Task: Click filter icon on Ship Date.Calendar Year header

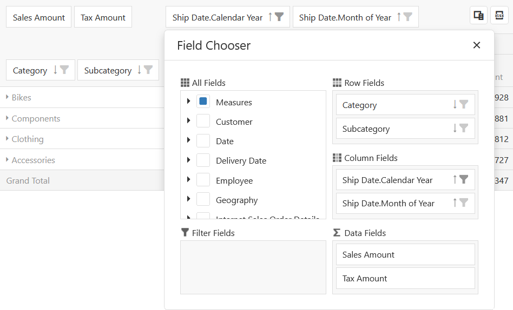Action: click(279, 17)
